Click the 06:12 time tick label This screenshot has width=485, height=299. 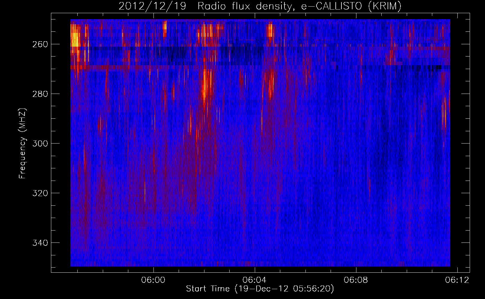(x=457, y=280)
